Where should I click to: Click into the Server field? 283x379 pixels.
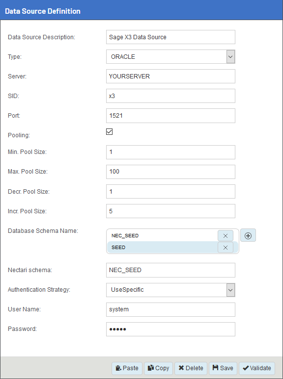[x=170, y=76]
